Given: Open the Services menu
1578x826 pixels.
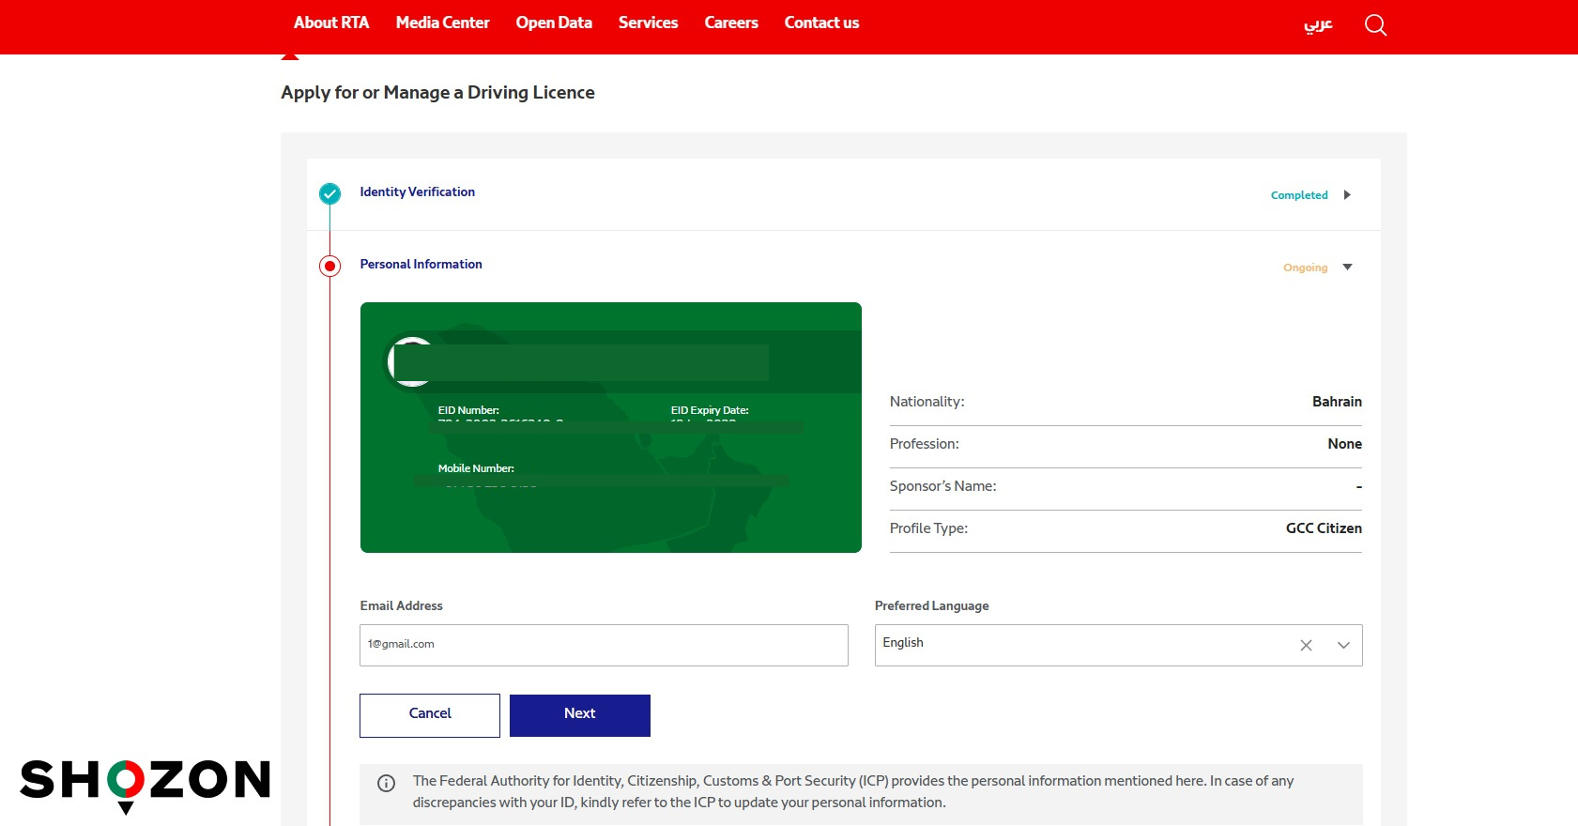Looking at the screenshot, I should click(648, 23).
